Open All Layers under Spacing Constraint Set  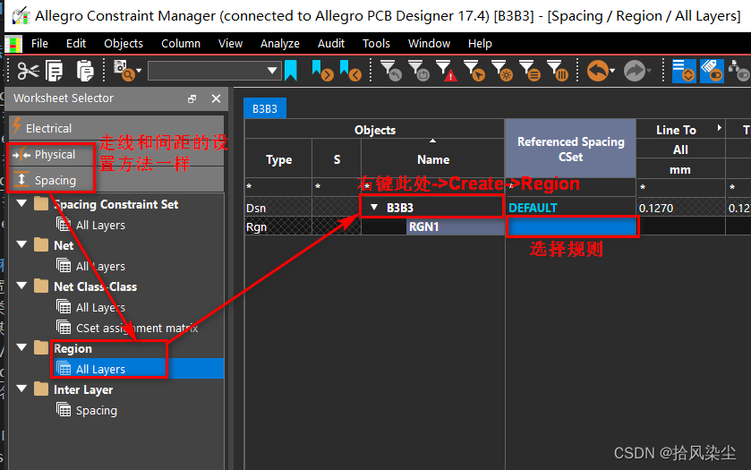coord(100,225)
